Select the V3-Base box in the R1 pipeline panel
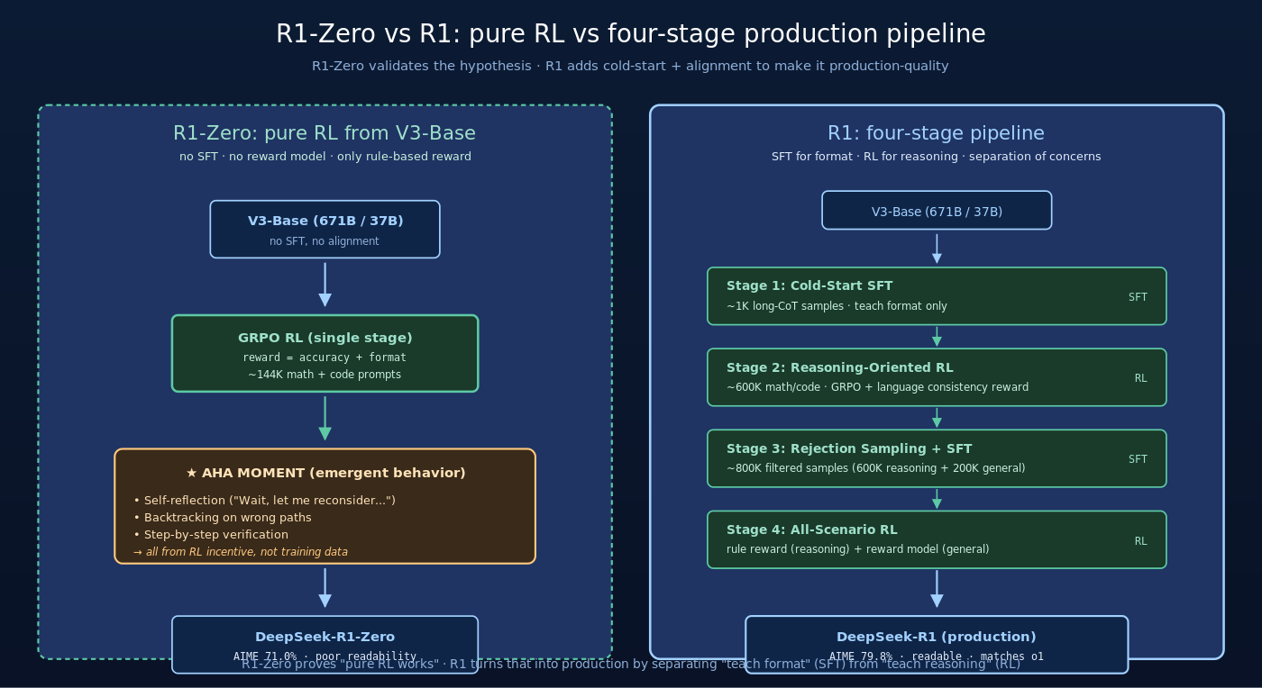This screenshot has width=1262, height=688. pos(937,210)
